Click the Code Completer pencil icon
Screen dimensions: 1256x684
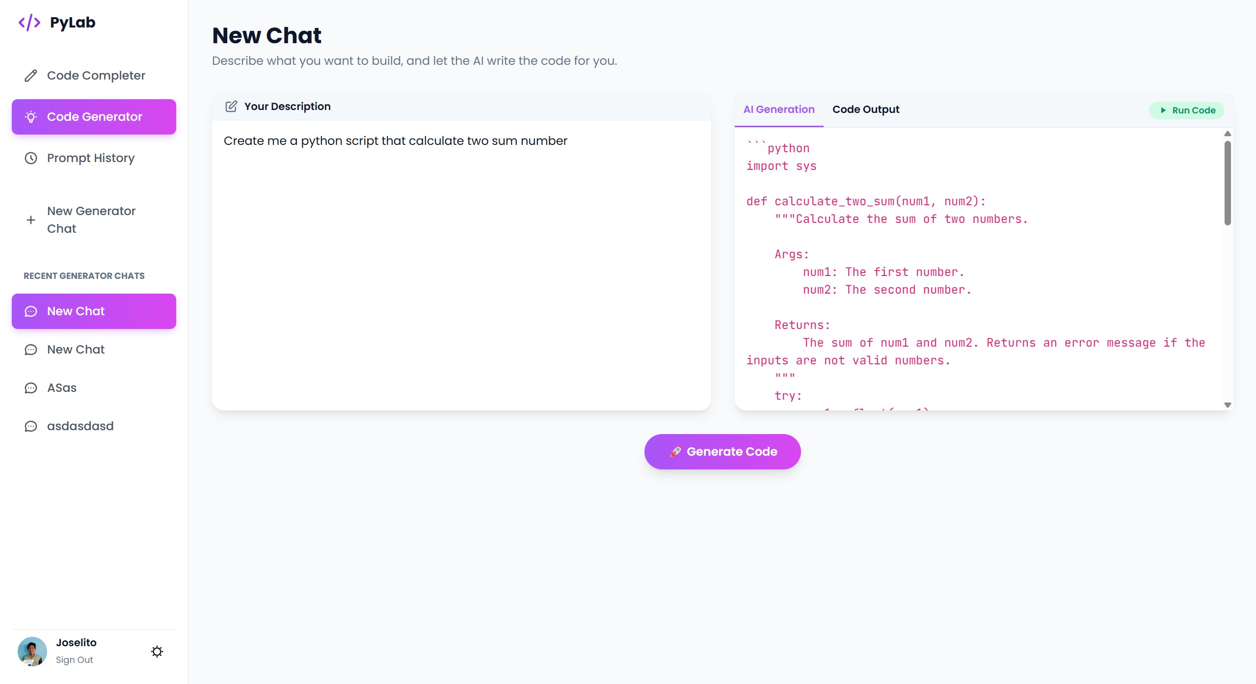(31, 76)
